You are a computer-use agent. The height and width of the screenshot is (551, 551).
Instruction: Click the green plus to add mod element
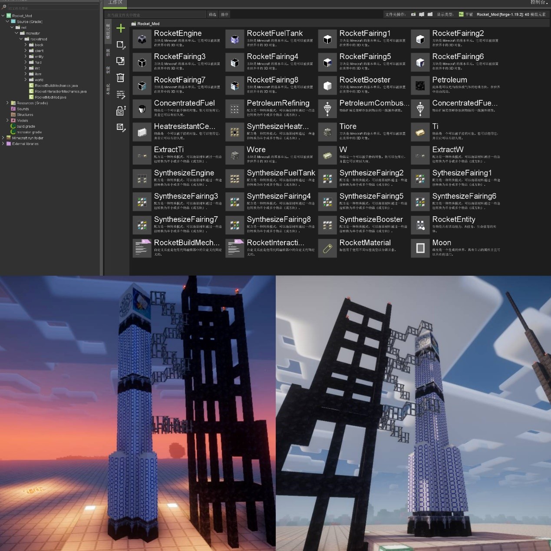click(121, 29)
